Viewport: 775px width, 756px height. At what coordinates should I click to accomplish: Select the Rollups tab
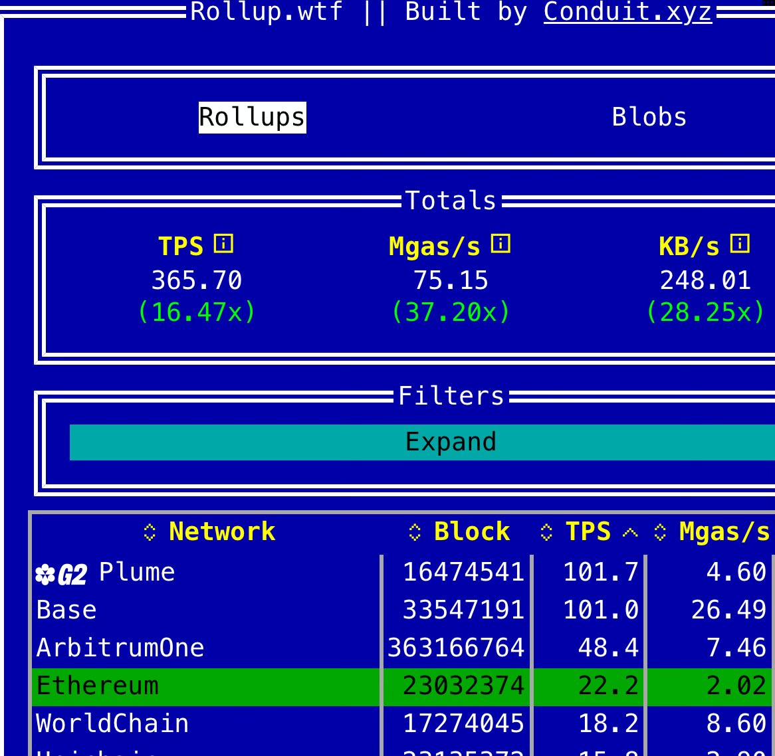[252, 118]
